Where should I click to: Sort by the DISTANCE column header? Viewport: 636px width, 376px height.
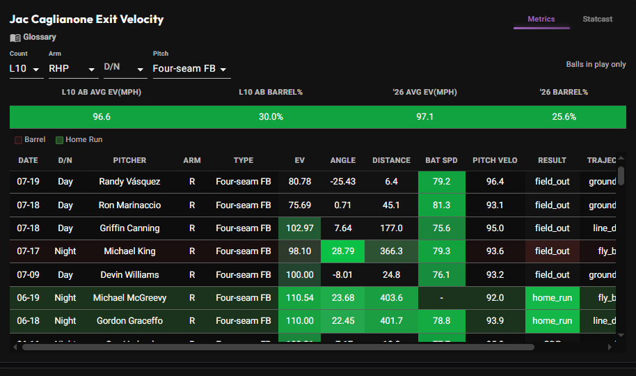click(x=392, y=160)
